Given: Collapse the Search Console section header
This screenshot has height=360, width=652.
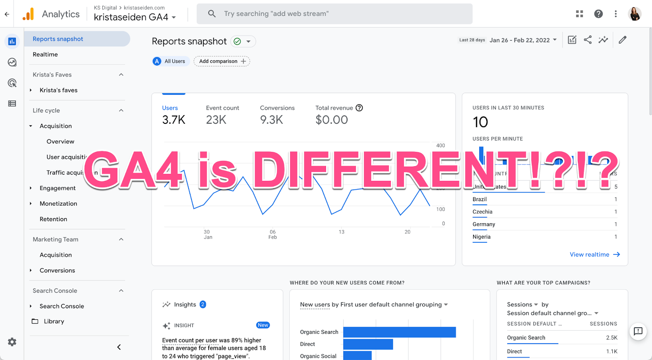Looking at the screenshot, I should coord(121,290).
